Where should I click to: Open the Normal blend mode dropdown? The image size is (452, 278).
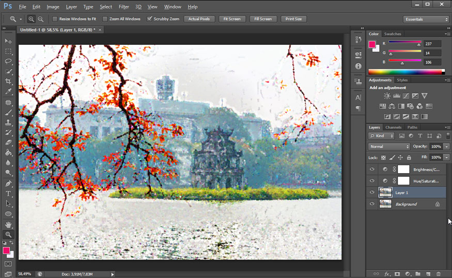tap(388, 146)
